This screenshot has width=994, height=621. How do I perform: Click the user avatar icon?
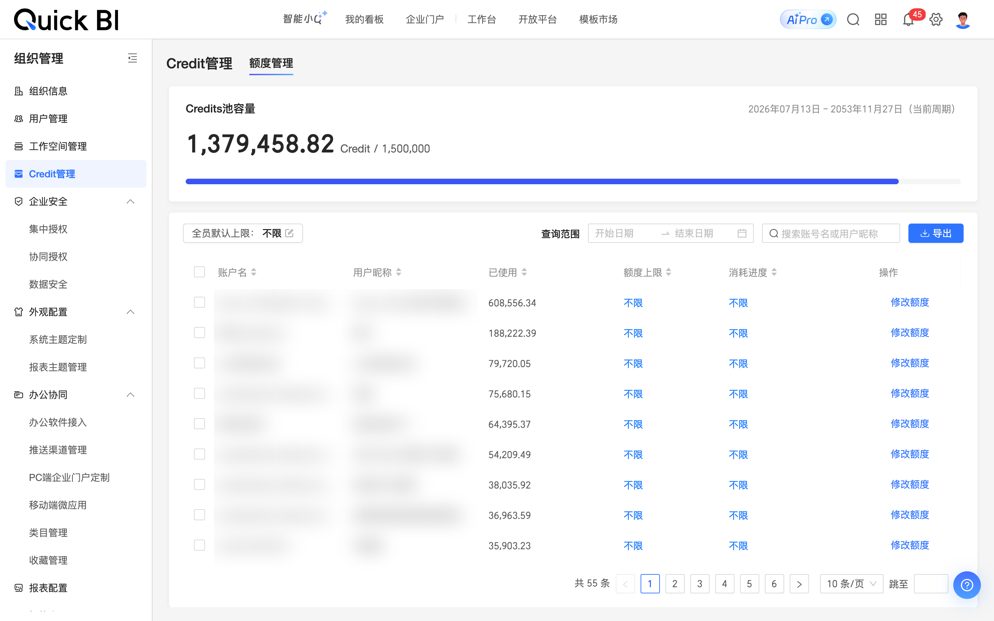pyautogui.click(x=963, y=19)
